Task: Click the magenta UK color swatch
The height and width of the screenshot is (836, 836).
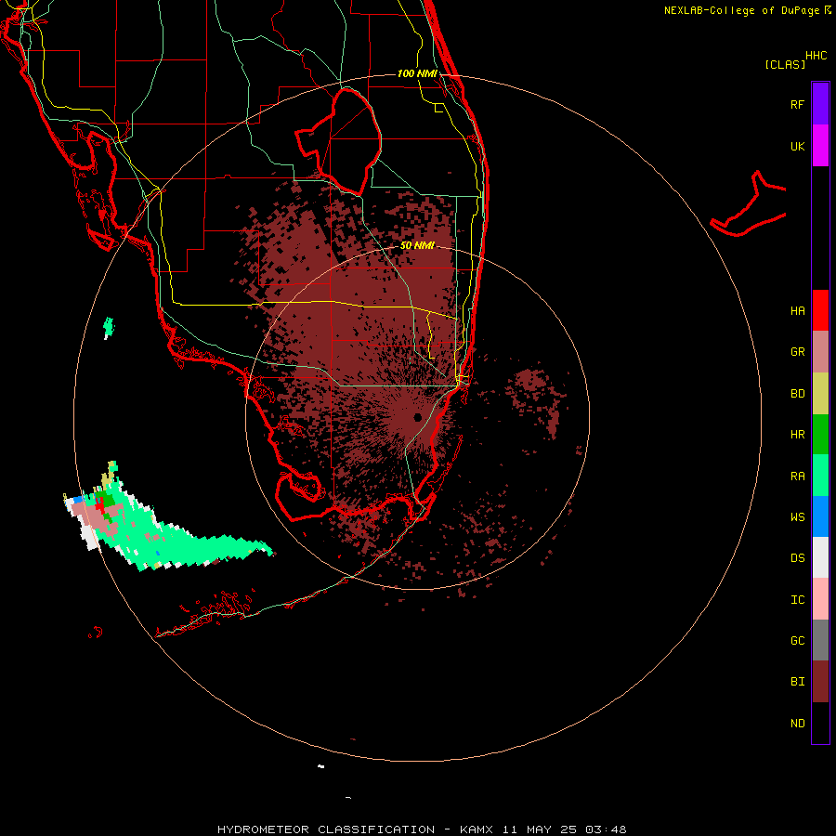Action: [820, 146]
